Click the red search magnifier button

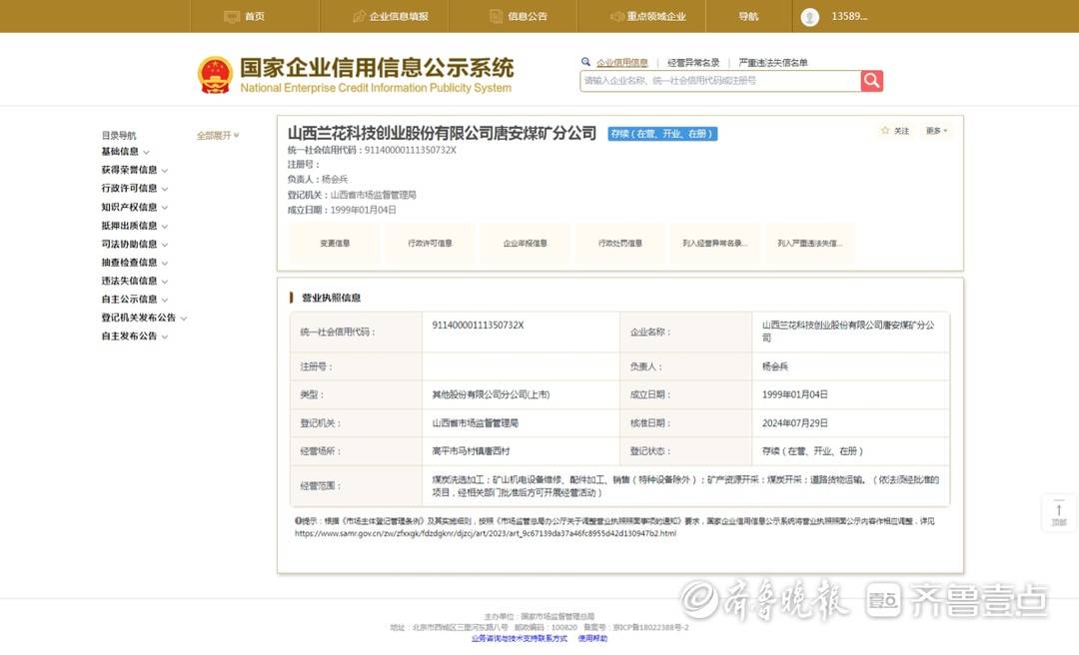872,81
